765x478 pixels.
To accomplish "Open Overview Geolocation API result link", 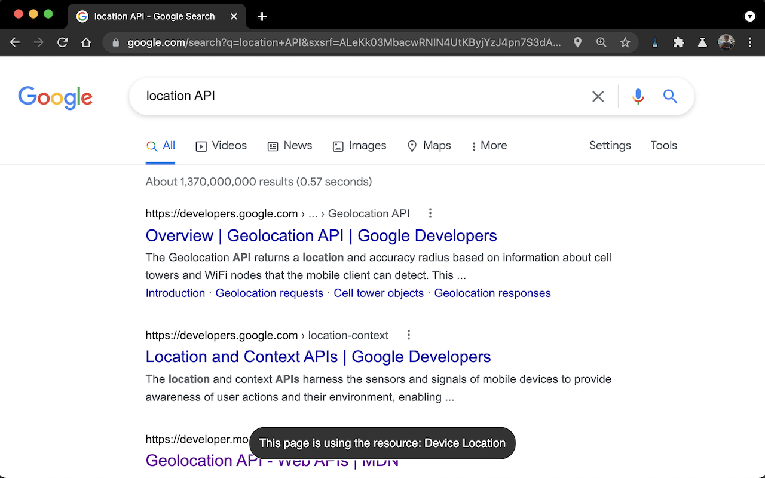I will 321,235.
